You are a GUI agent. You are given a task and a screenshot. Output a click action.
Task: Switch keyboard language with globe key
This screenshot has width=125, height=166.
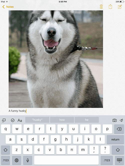point(16,160)
